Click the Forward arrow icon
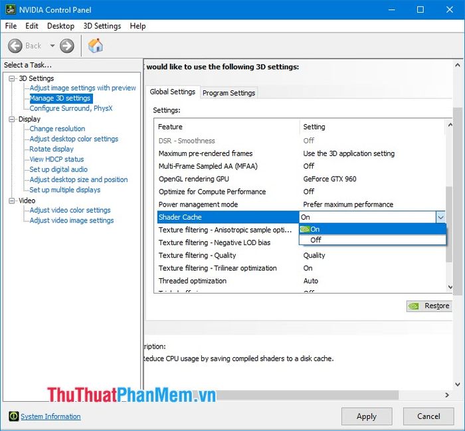 [x=66, y=46]
